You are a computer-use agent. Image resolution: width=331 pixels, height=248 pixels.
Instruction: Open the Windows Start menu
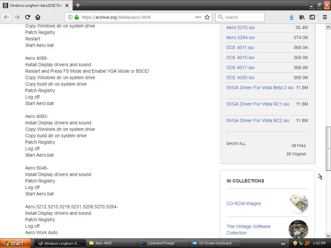click(x=16, y=243)
